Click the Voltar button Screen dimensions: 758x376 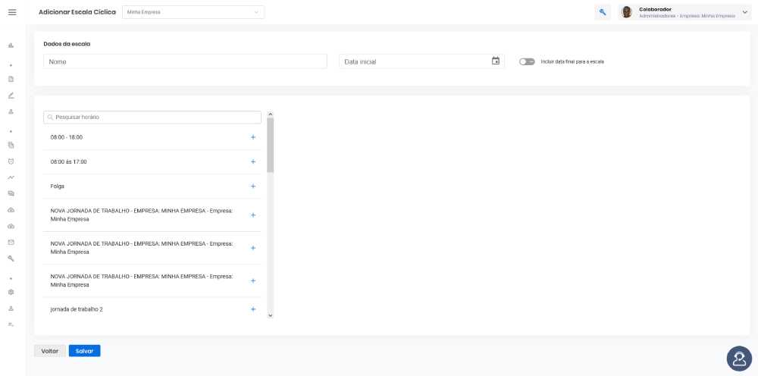(50, 351)
